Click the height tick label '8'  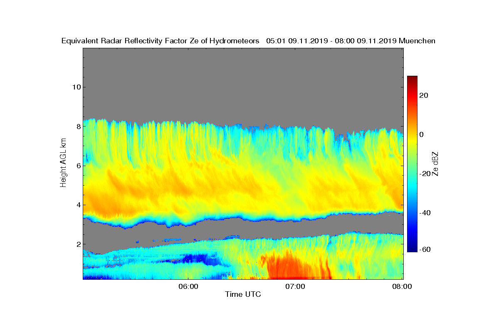[x=78, y=126]
